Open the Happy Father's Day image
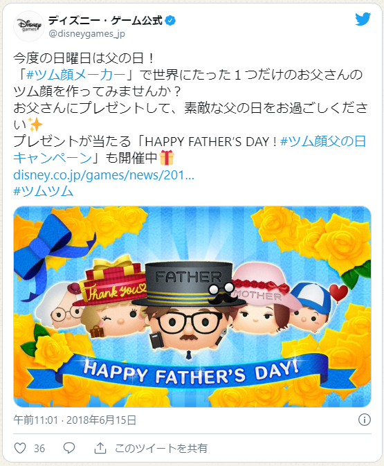Screen dimensions: 384x466 (192, 307)
